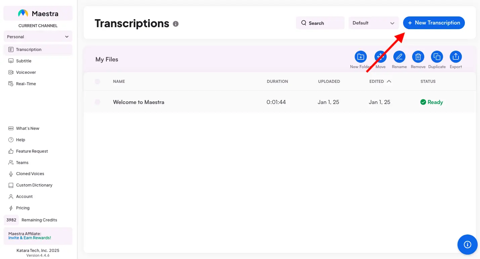Go to Custom Dictionary page
The width and height of the screenshot is (480, 259).
34,185
